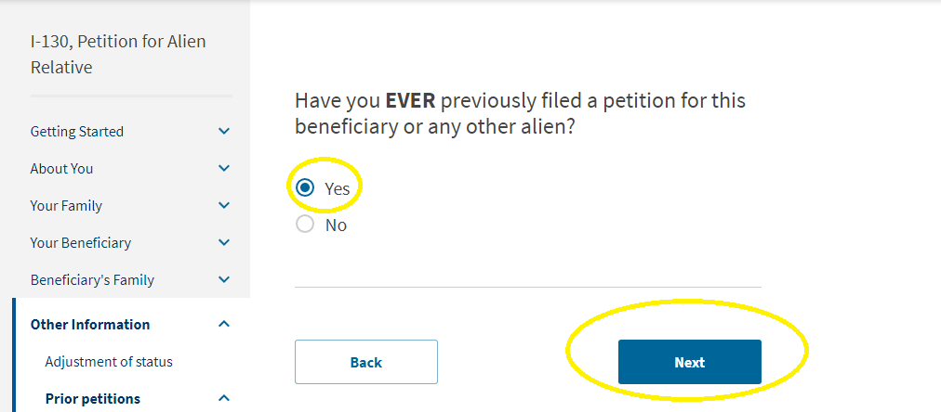Collapse the Other Information chevron arrow
The width and height of the screenshot is (941, 412).
pos(224,324)
